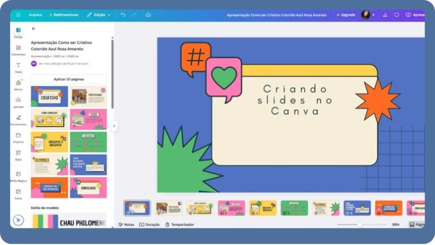Open the Arquivo menu
Viewport: 435px width, 245px height.
(x=36, y=15)
